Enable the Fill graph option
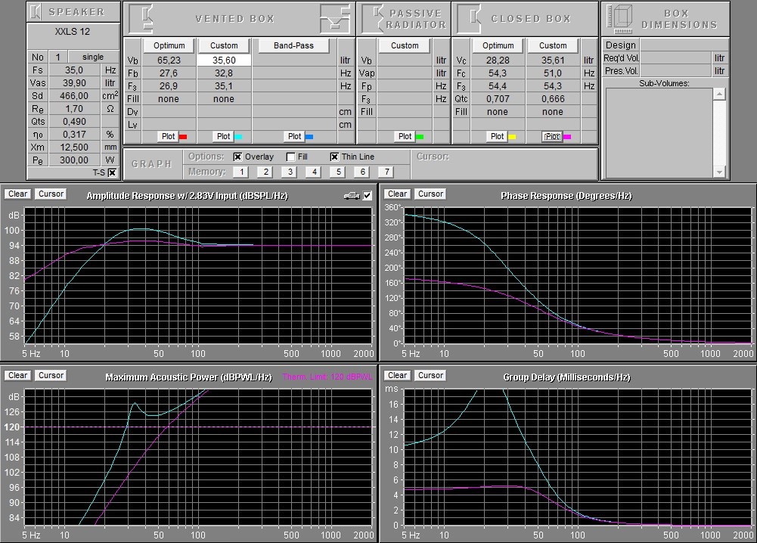Screen dimensions: 757x543 tap(290, 157)
